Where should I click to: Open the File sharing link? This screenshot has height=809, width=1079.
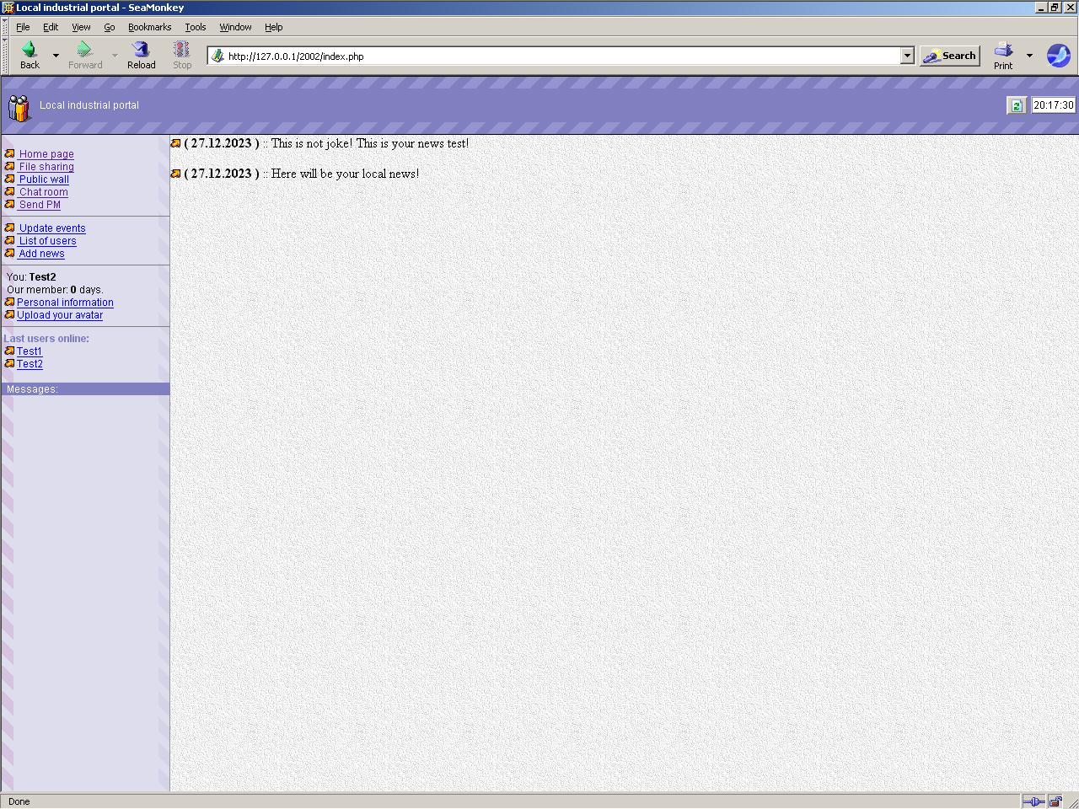tap(46, 167)
